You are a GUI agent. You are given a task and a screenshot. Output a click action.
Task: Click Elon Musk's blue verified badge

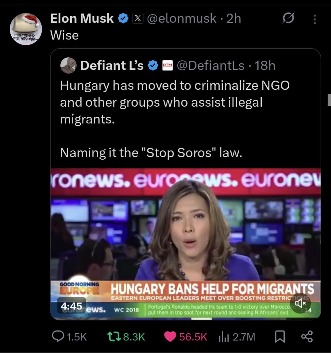click(x=123, y=19)
